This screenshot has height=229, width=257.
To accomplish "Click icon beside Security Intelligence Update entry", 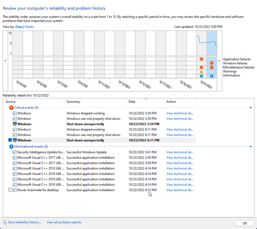I will (x=15, y=152).
